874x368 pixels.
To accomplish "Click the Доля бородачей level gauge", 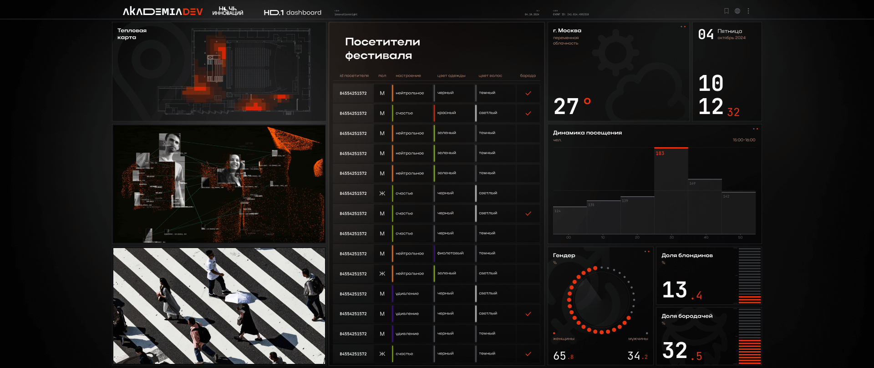I will coord(749,336).
